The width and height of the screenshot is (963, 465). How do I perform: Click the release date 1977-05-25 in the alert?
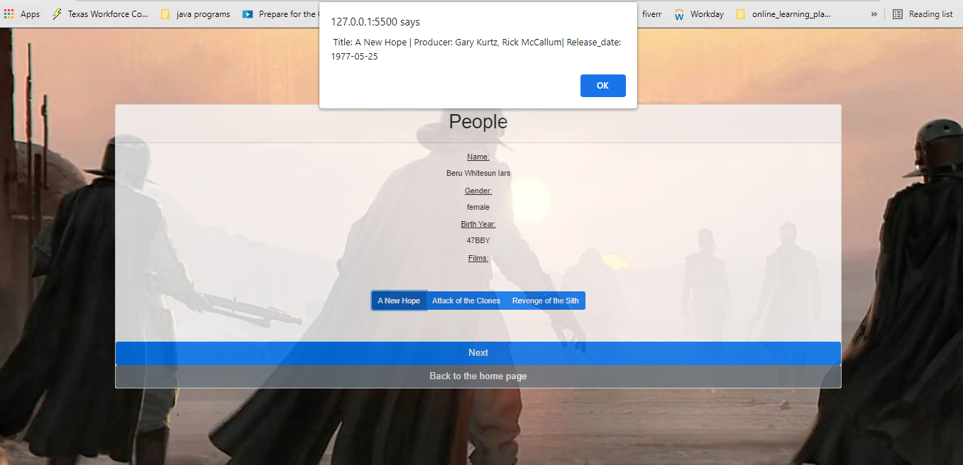(x=355, y=57)
